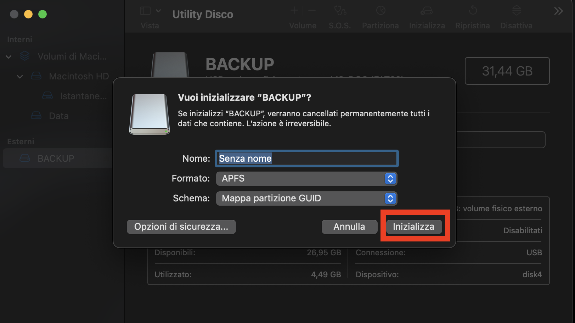Select the Data volume in the sidebar
The height and width of the screenshot is (323, 575).
[58, 116]
